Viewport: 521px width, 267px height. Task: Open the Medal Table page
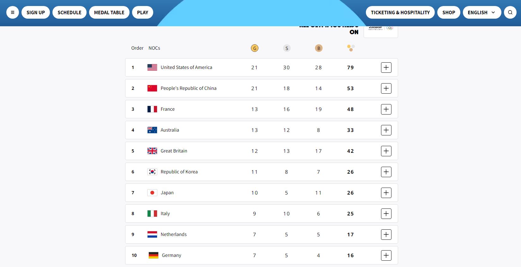(x=109, y=12)
